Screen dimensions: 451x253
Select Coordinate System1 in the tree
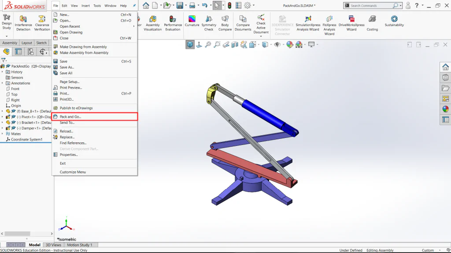[27, 139]
